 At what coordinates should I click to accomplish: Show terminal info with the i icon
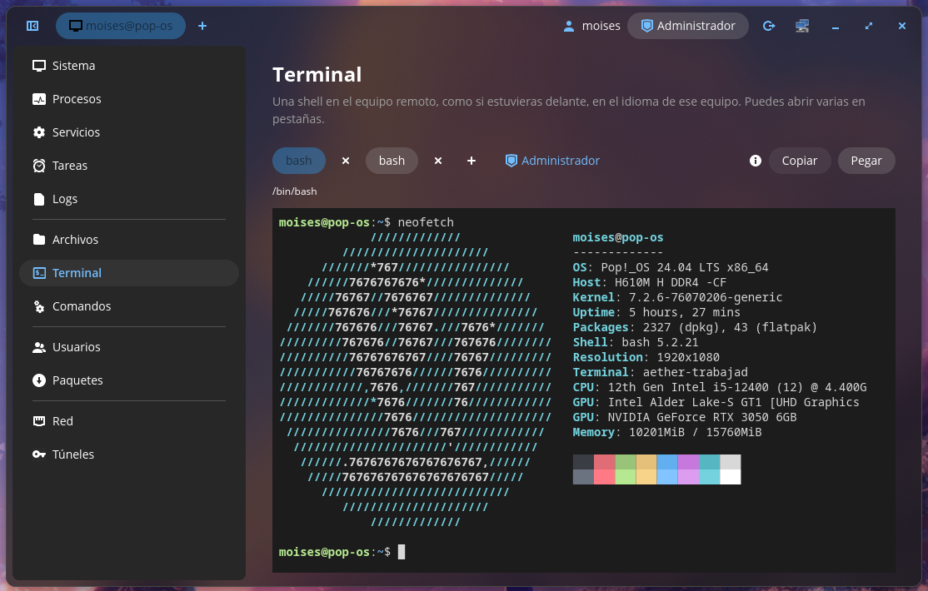[756, 161]
